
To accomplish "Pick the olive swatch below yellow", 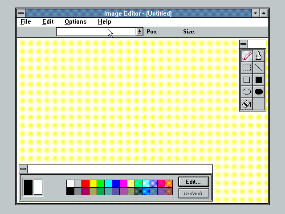I will (93, 191).
